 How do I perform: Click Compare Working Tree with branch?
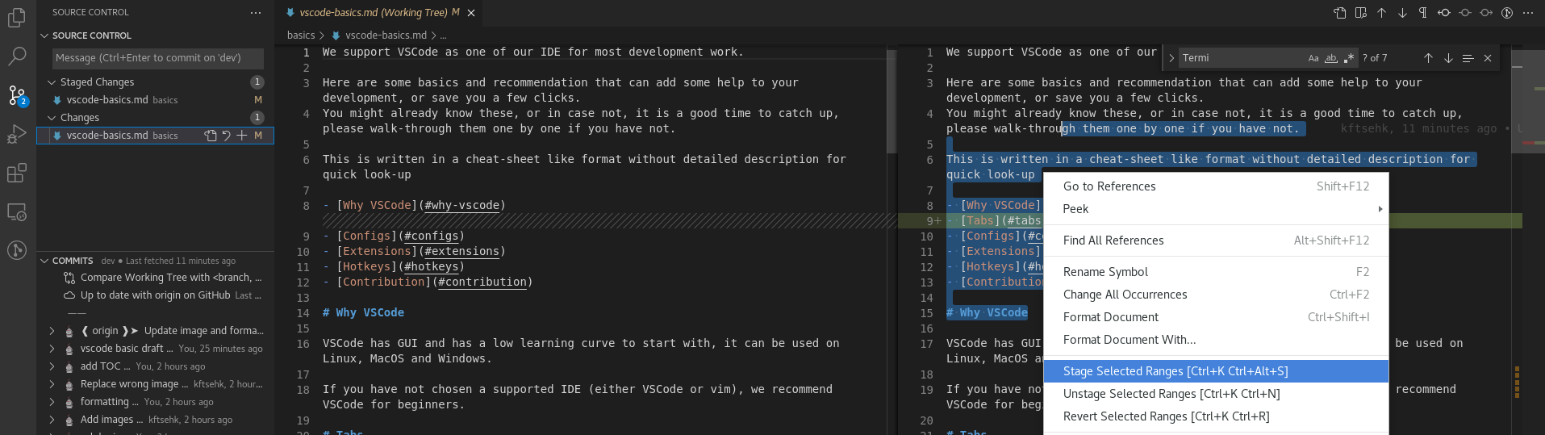155,278
